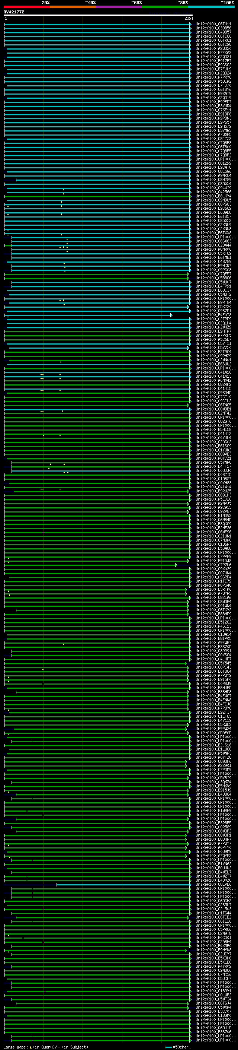The image size is (238, 1050).
Task: Select hit label UniRef100_C6TCC6
Action: (213, 36)
